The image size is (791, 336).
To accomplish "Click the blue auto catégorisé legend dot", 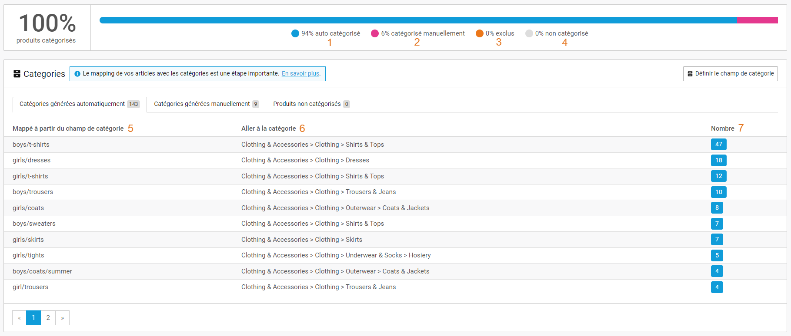I will tap(295, 33).
